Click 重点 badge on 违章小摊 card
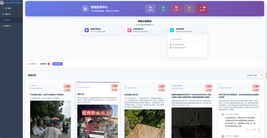 click(114, 86)
